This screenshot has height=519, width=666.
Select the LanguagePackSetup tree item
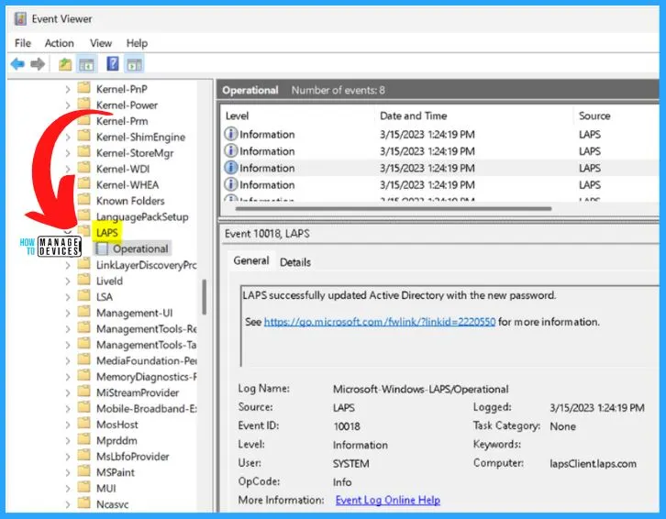pyautogui.click(x=142, y=217)
